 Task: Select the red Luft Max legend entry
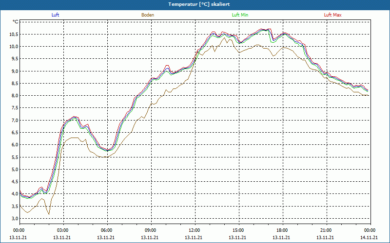[332, 15]
